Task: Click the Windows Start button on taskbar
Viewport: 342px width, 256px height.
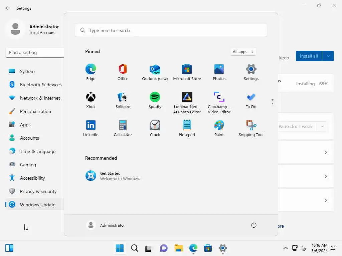Action: coord(120,248)
